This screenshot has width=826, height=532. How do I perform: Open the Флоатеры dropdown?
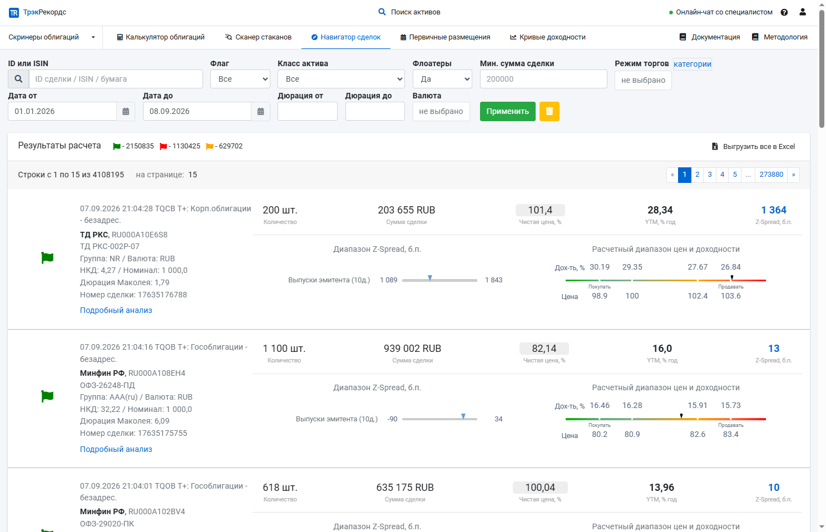(x=442, y=79)
